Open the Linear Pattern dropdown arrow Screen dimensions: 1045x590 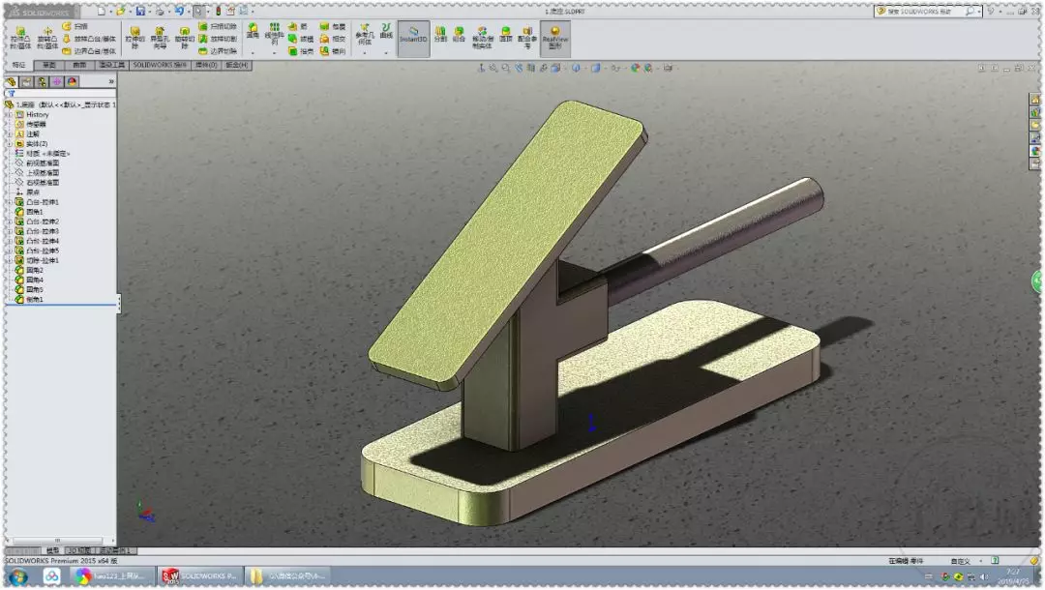pos(274,52)
